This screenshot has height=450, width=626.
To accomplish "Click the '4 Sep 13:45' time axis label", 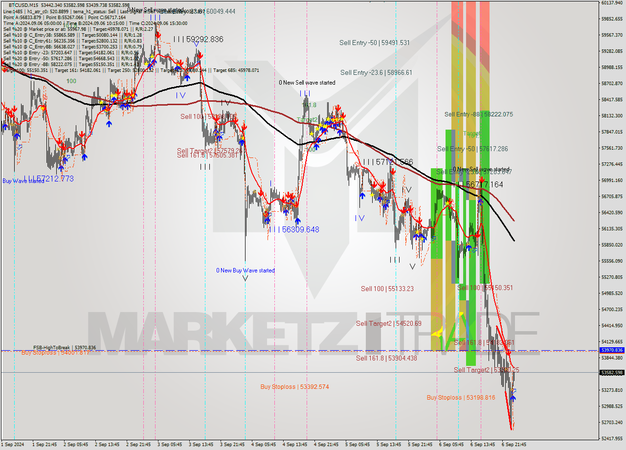I will (294, 445).
